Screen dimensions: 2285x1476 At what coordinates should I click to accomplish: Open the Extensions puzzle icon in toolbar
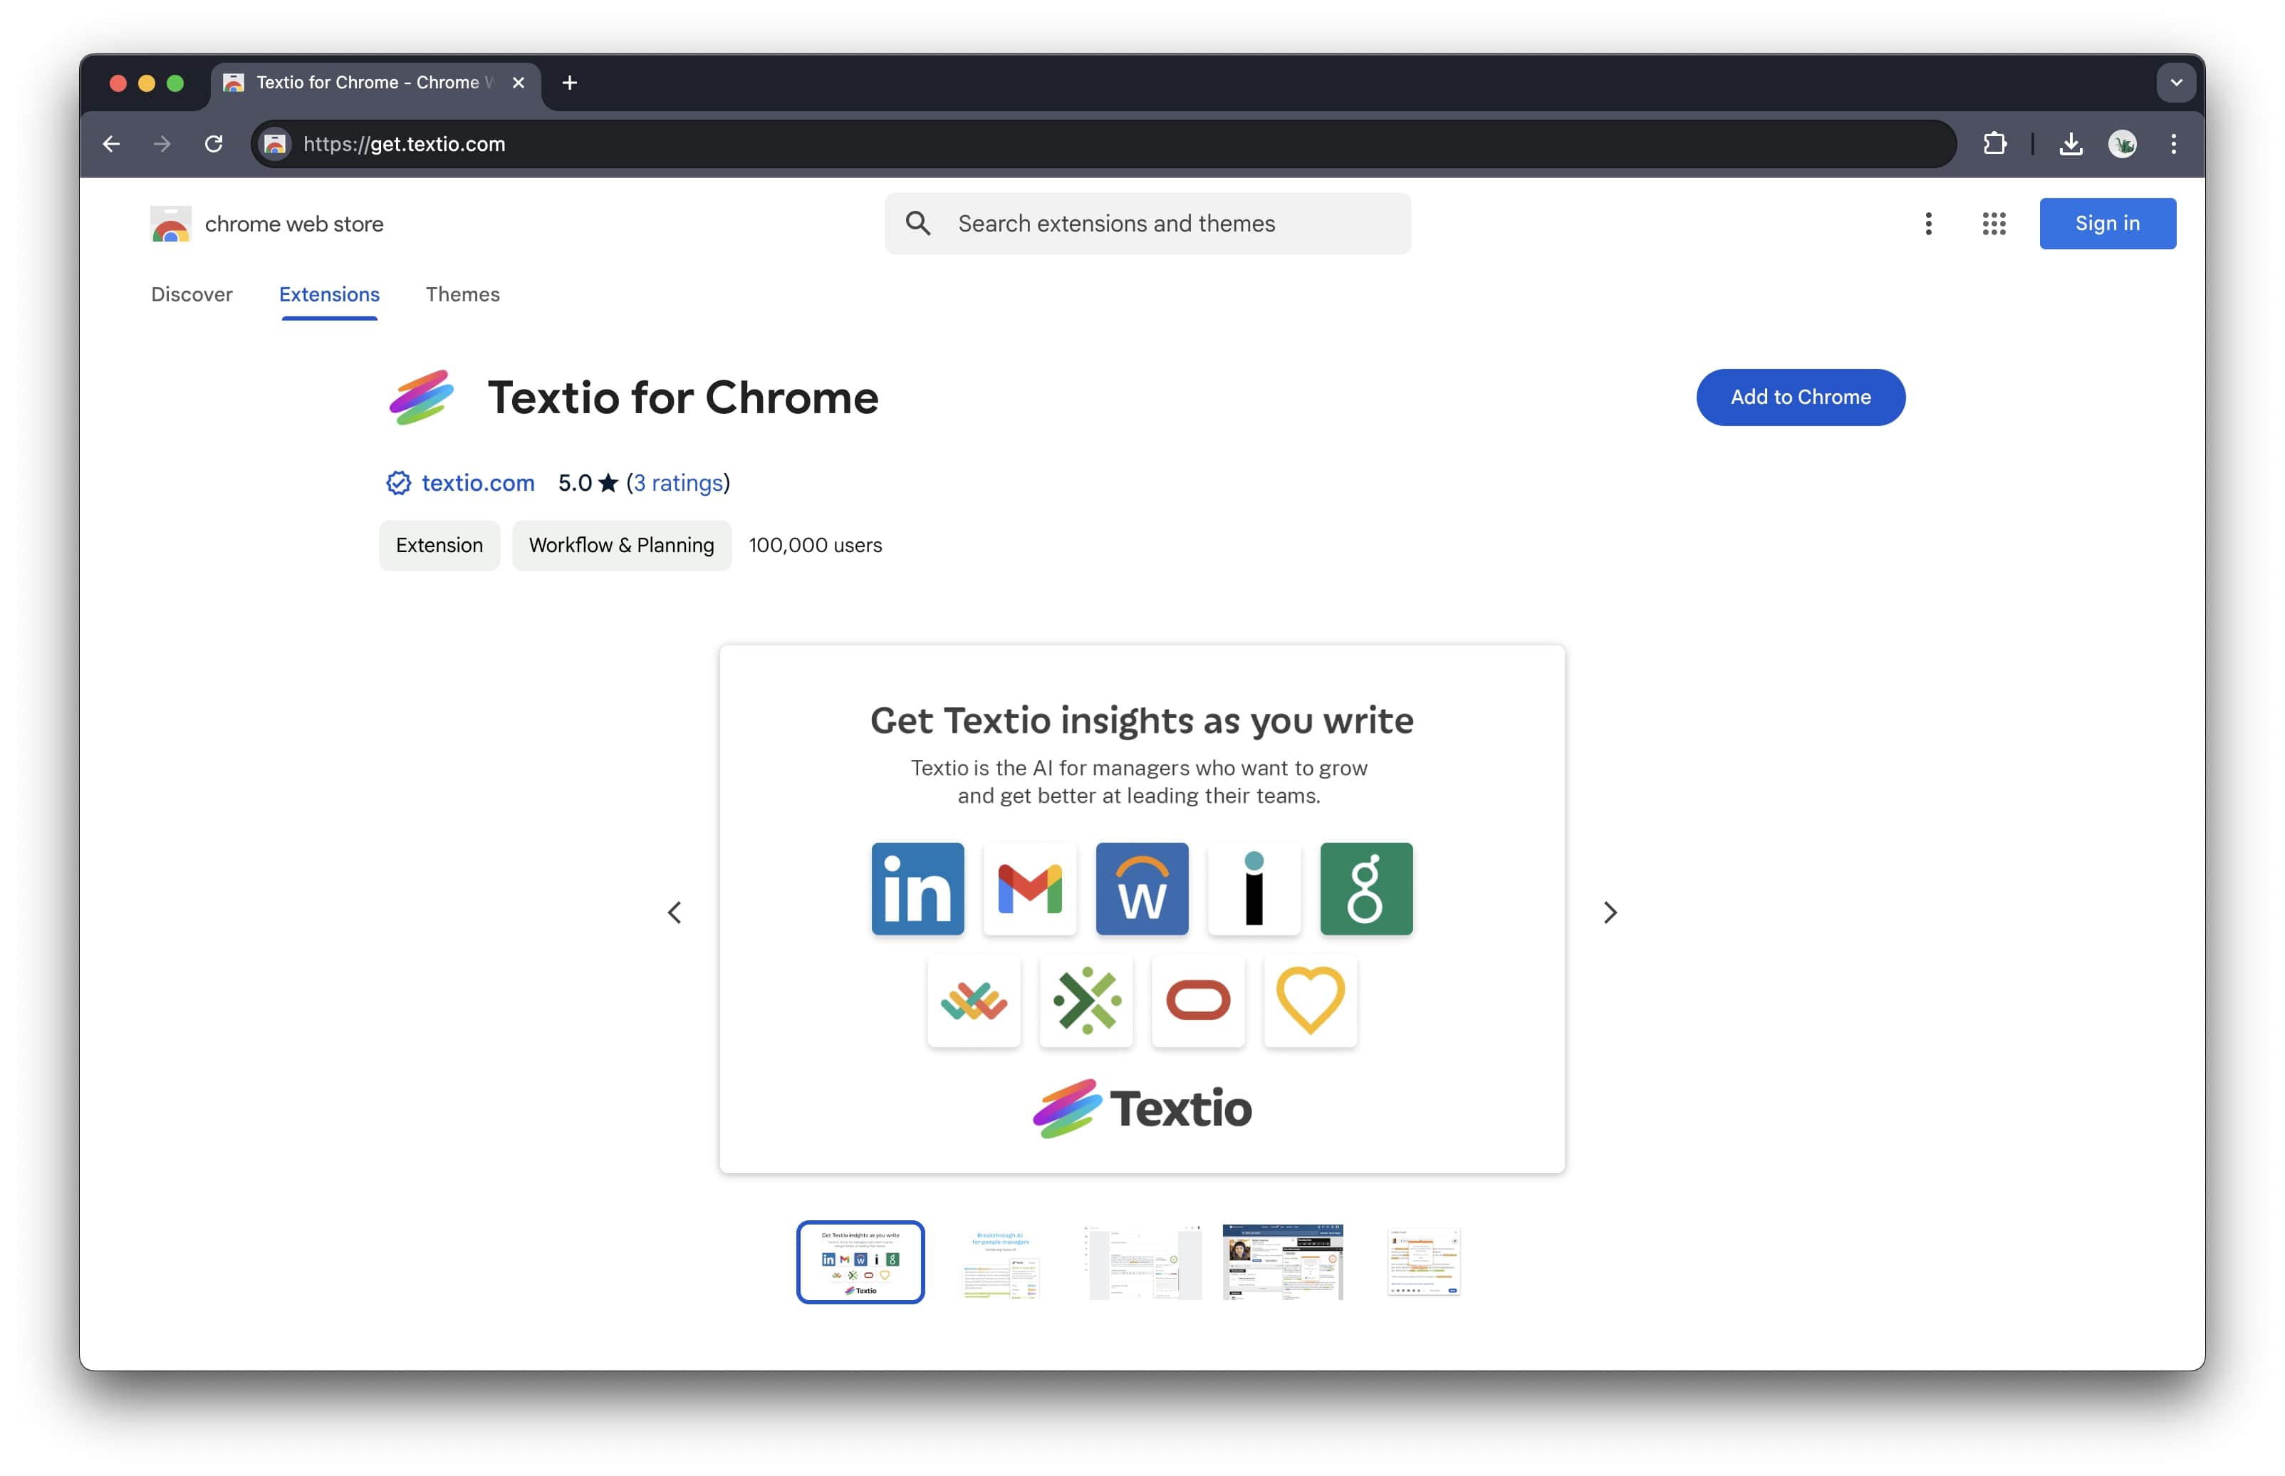[1994, 144]
